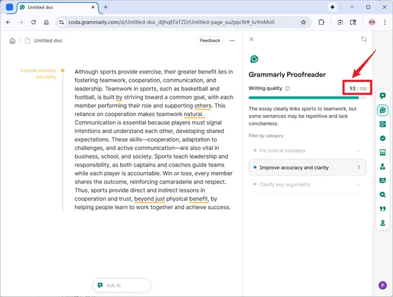Click the Filter by category label
The width and height of the screenshot is (393, 297).
(x=266, y=135)
